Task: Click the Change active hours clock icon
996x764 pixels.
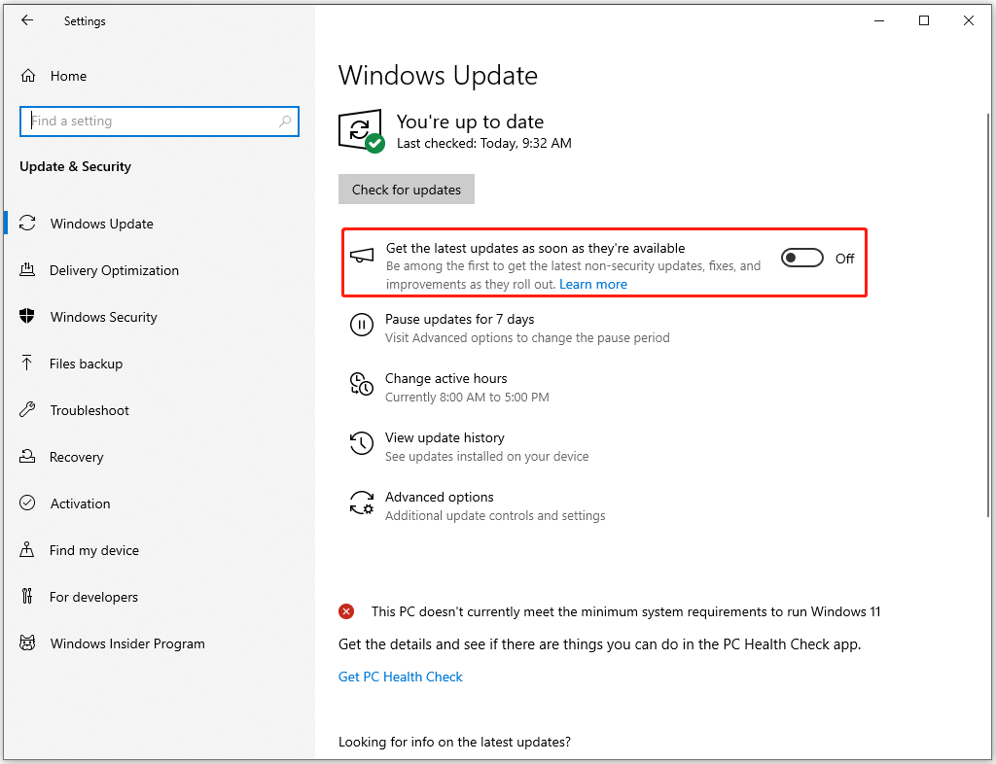Action: tap(361, 385)
